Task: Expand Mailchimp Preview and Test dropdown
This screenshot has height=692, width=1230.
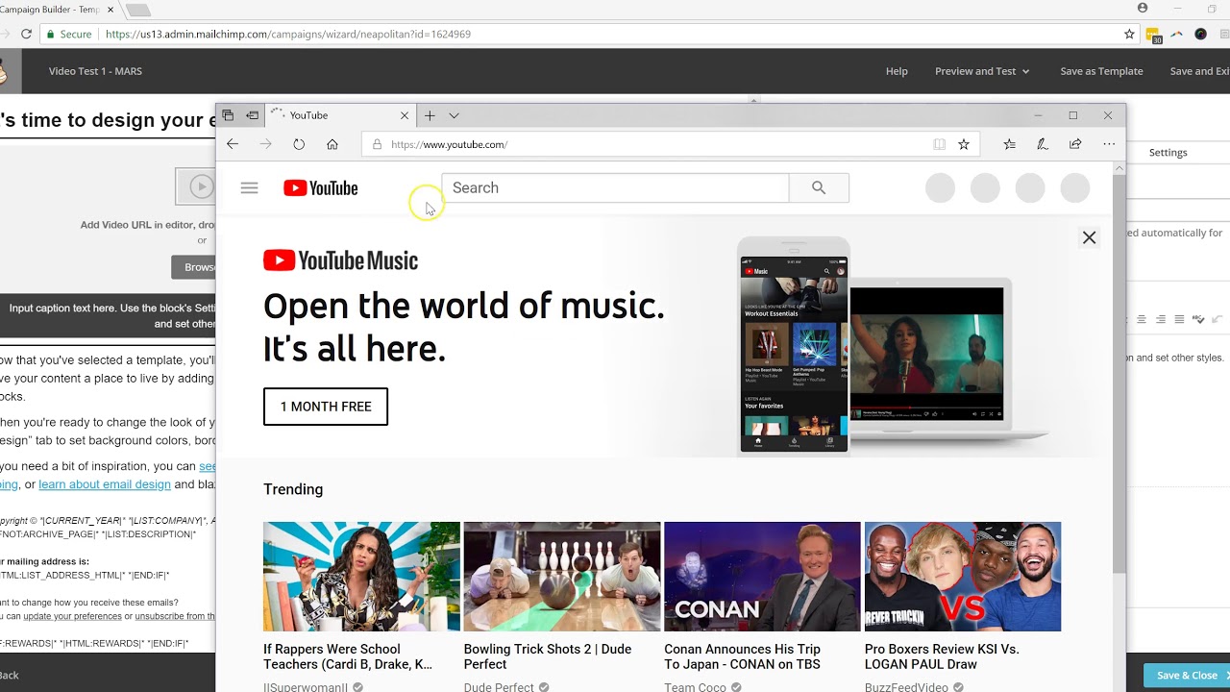Action: point(982,71)
